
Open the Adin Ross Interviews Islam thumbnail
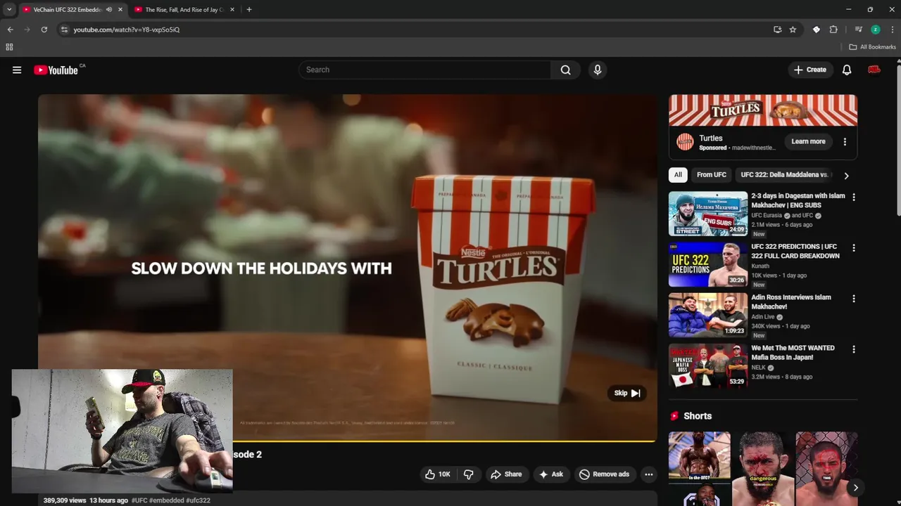(708, 315)
